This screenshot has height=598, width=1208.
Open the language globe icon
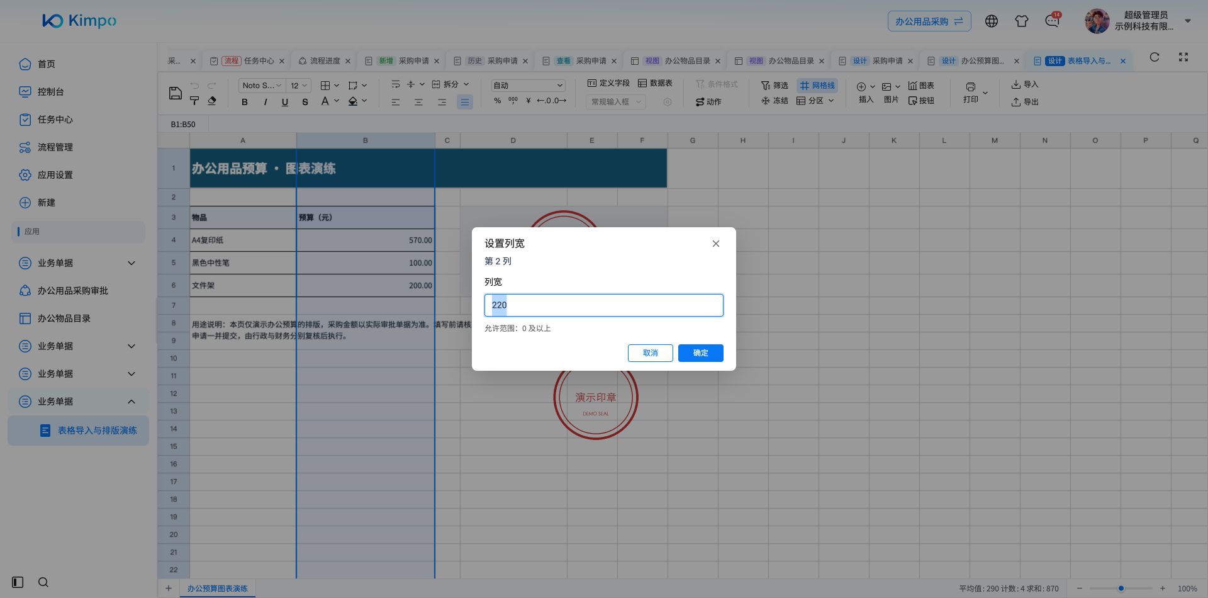click(992, 21)
